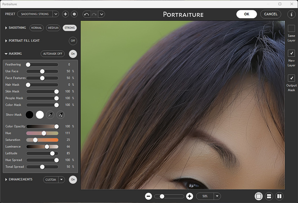Screen dimensions: 298x203
Task: Select the white Show Mask swatch
Action: point(40,115)
